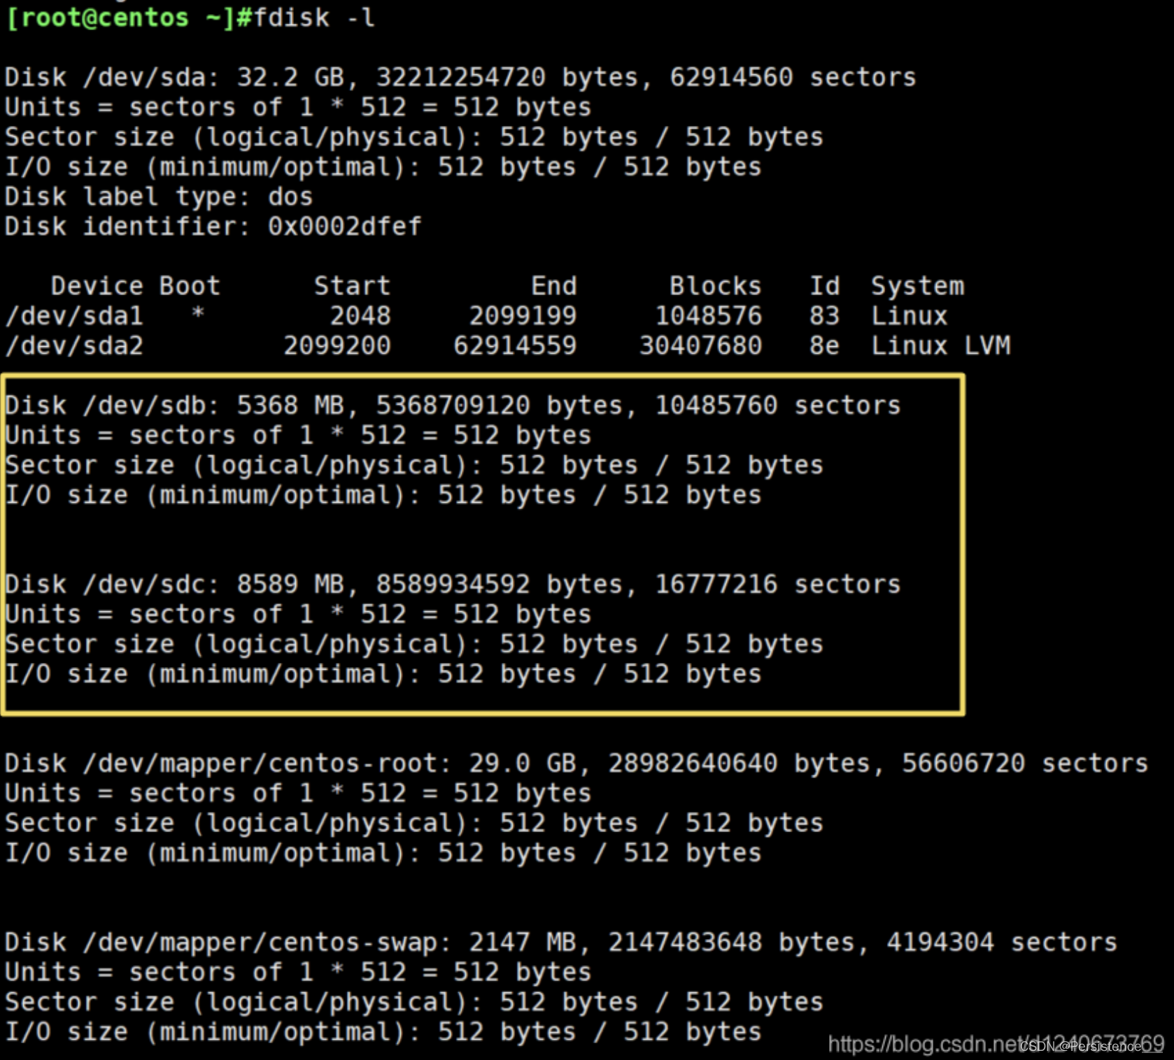The height and width of the screenshot is (1060, 1174).
Task: Click the 'System' column header
Action: pyautogui.click(x=917, y=286)
